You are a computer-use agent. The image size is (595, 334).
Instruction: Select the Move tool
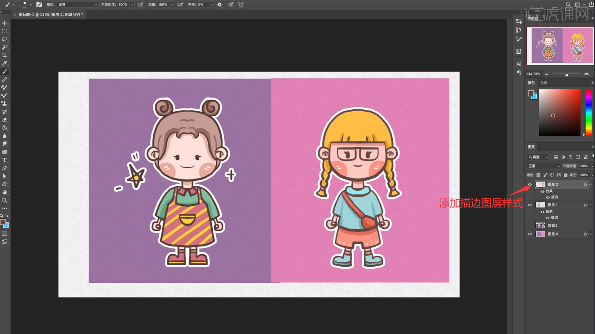point(5,23)
